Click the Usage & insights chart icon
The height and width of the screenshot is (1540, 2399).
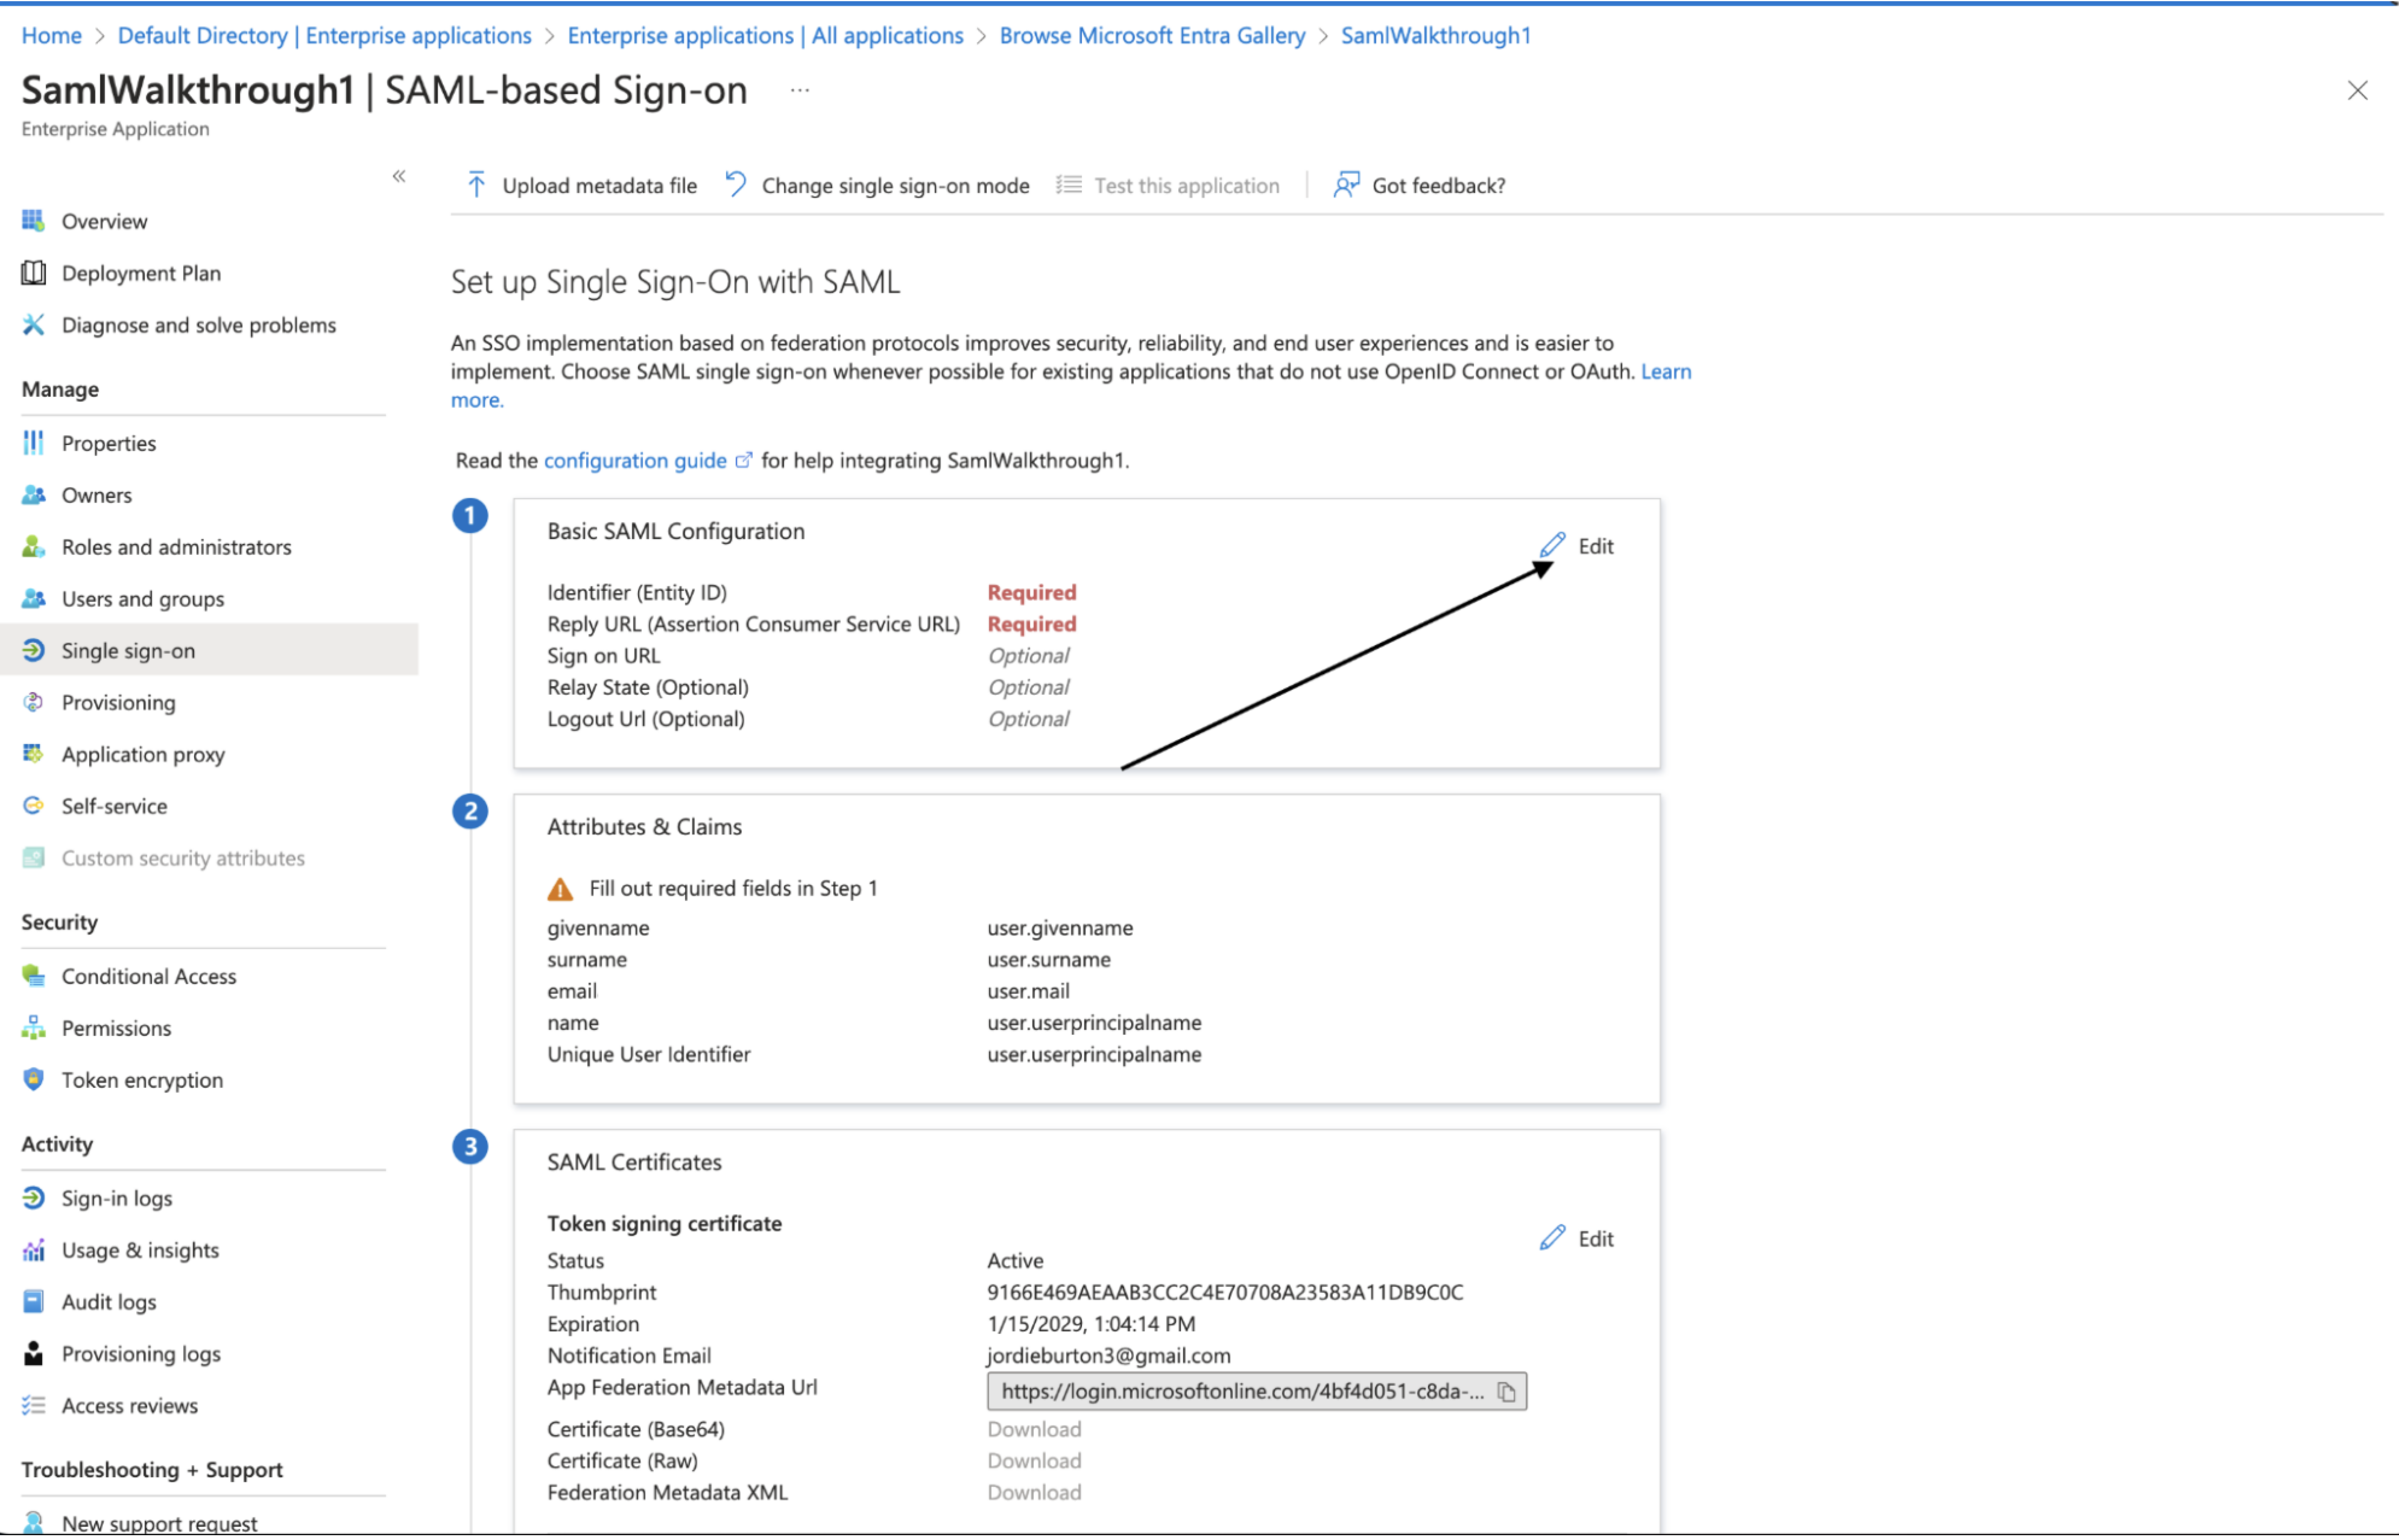click(33, 1250)
